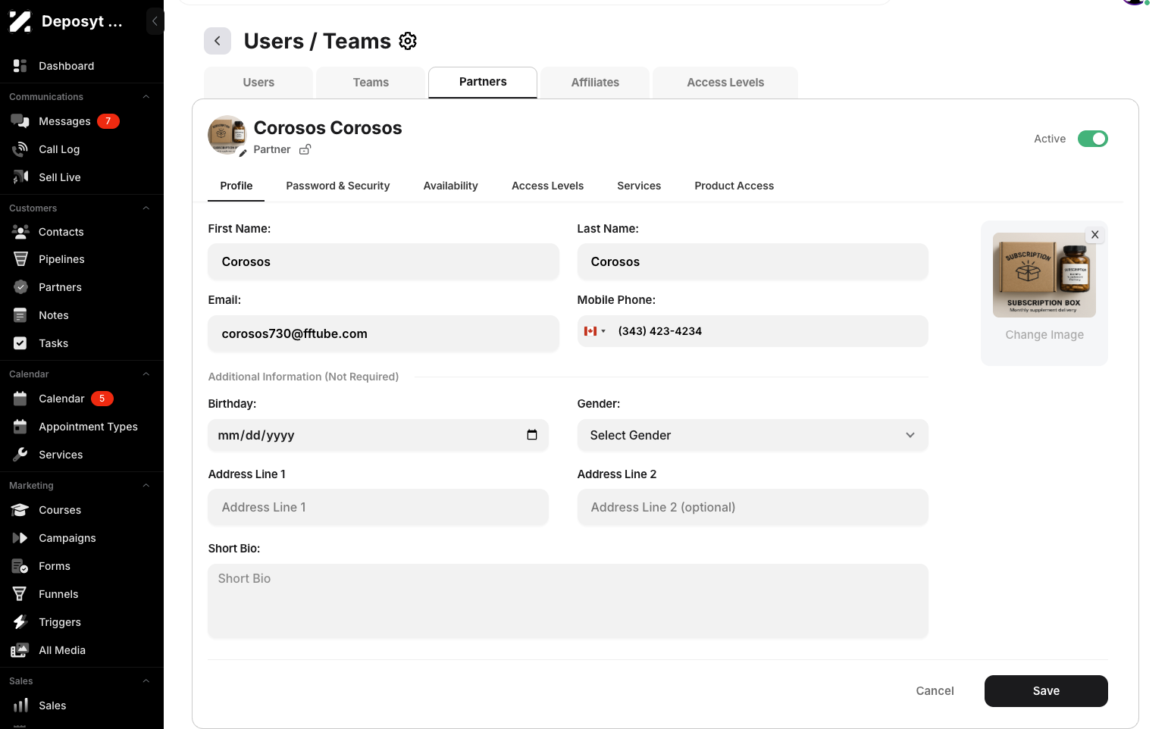Image resolution: width=1168 pixels, height=729 pixels.
Task: Open Partners badge icon in sidebar
Action: [20, 287]
